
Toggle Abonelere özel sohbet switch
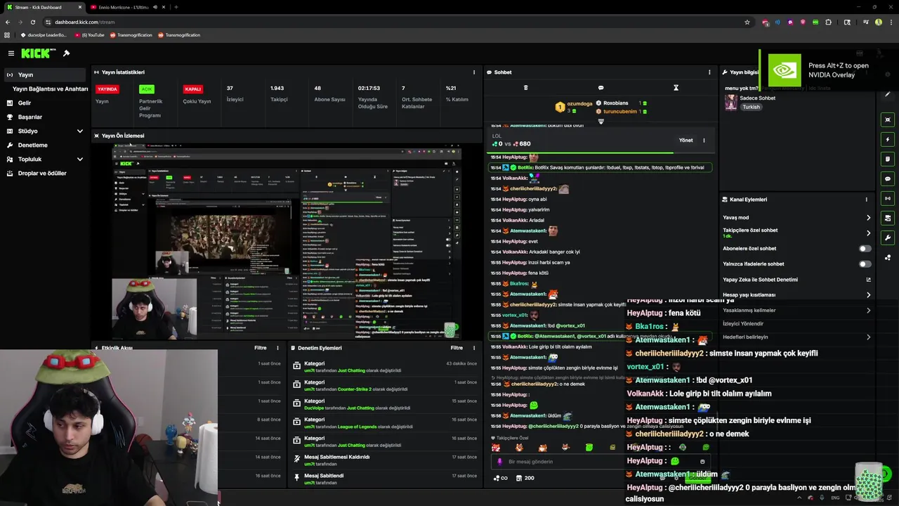click(x=865, y=249)
